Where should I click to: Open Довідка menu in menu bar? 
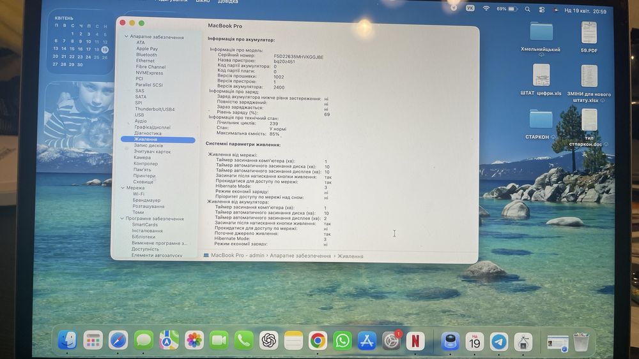point(228,2)
